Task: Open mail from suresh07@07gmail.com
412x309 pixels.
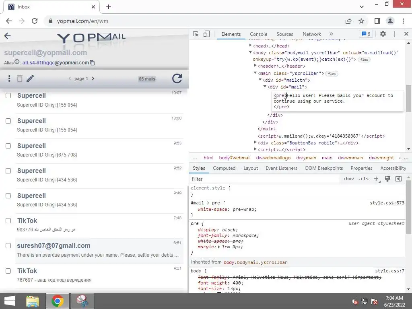Action: pos(100,250)
